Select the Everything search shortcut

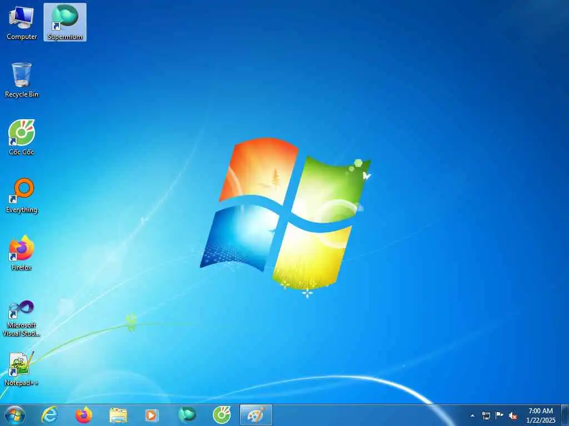click(22, 196)
